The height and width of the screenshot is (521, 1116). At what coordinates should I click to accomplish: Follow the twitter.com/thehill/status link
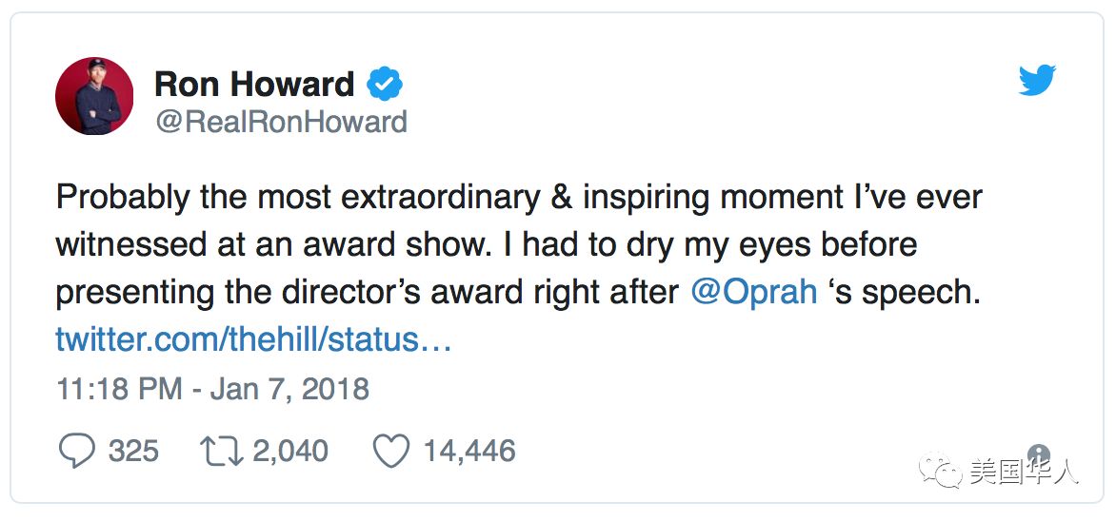(x=253, y=339)
